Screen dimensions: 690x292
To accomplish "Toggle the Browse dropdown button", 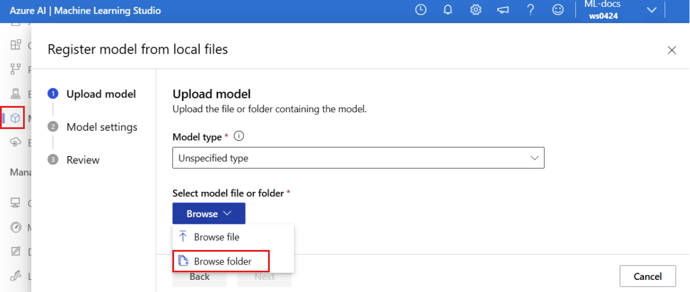I will (x=209, y=214).
